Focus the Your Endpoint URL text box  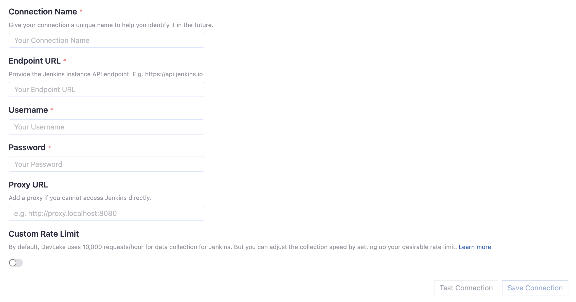[x=106, y=89]
